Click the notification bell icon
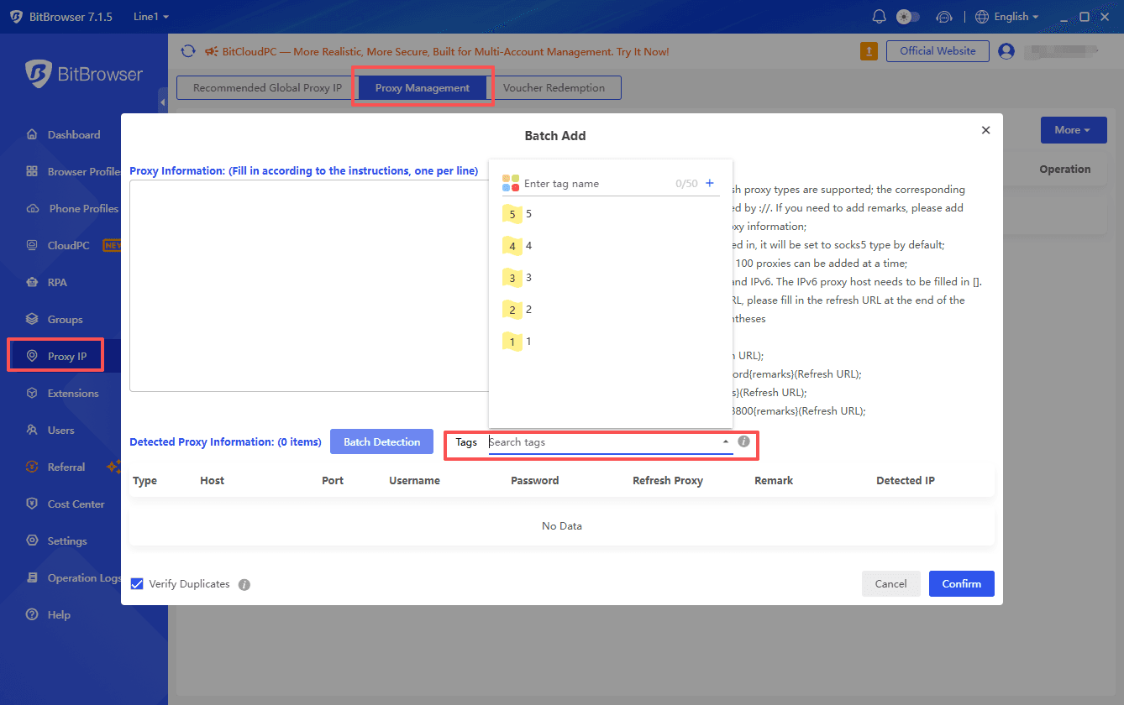Viewport: 1124px width, 705px height. click(880, 17)
